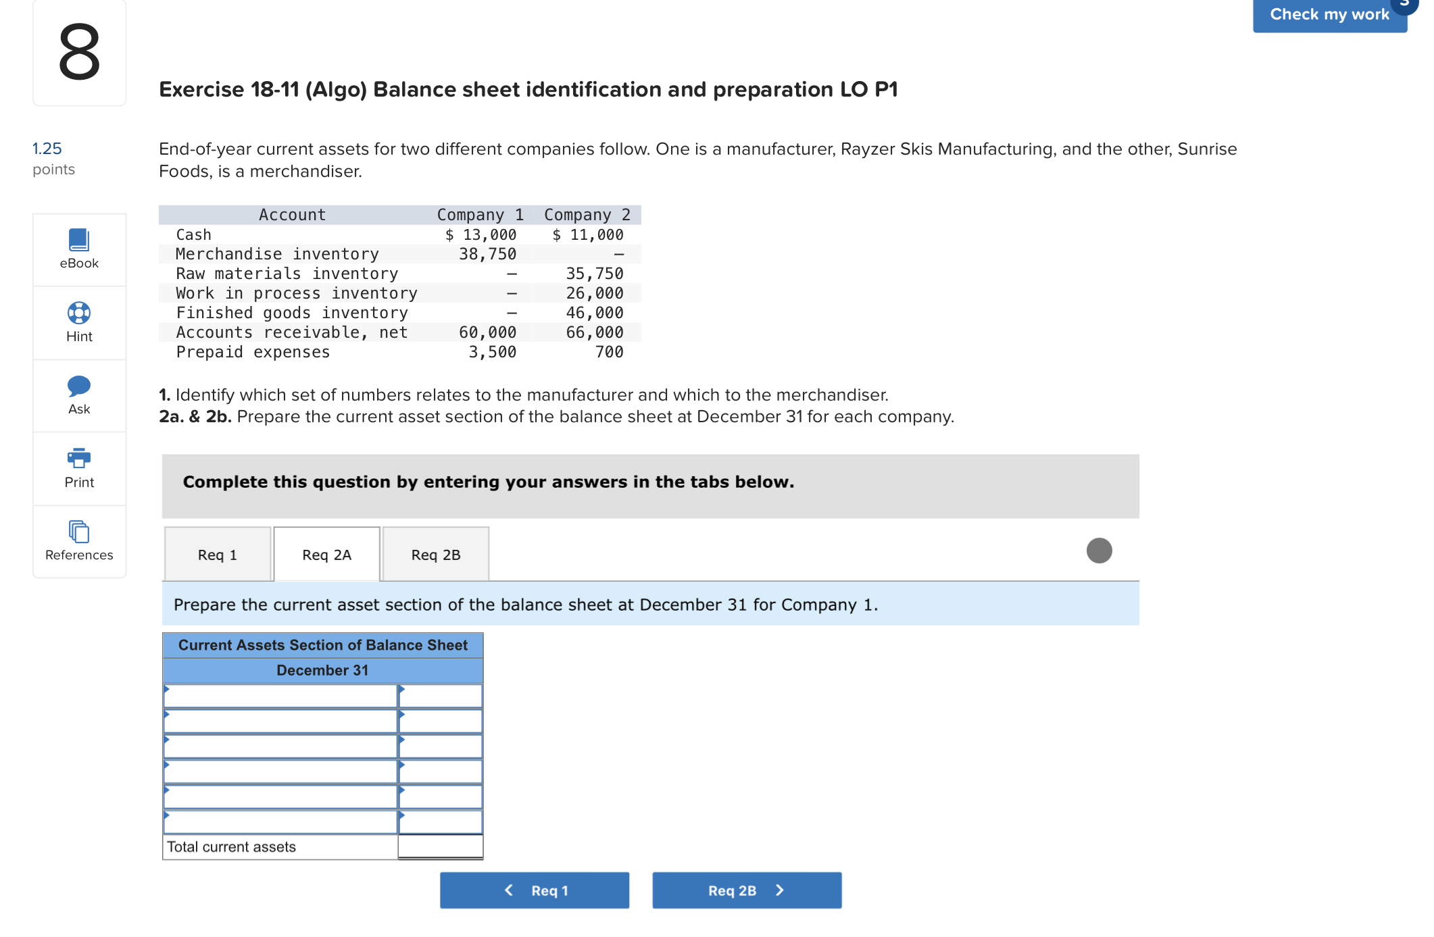Select the Req 2B tab

435,554
